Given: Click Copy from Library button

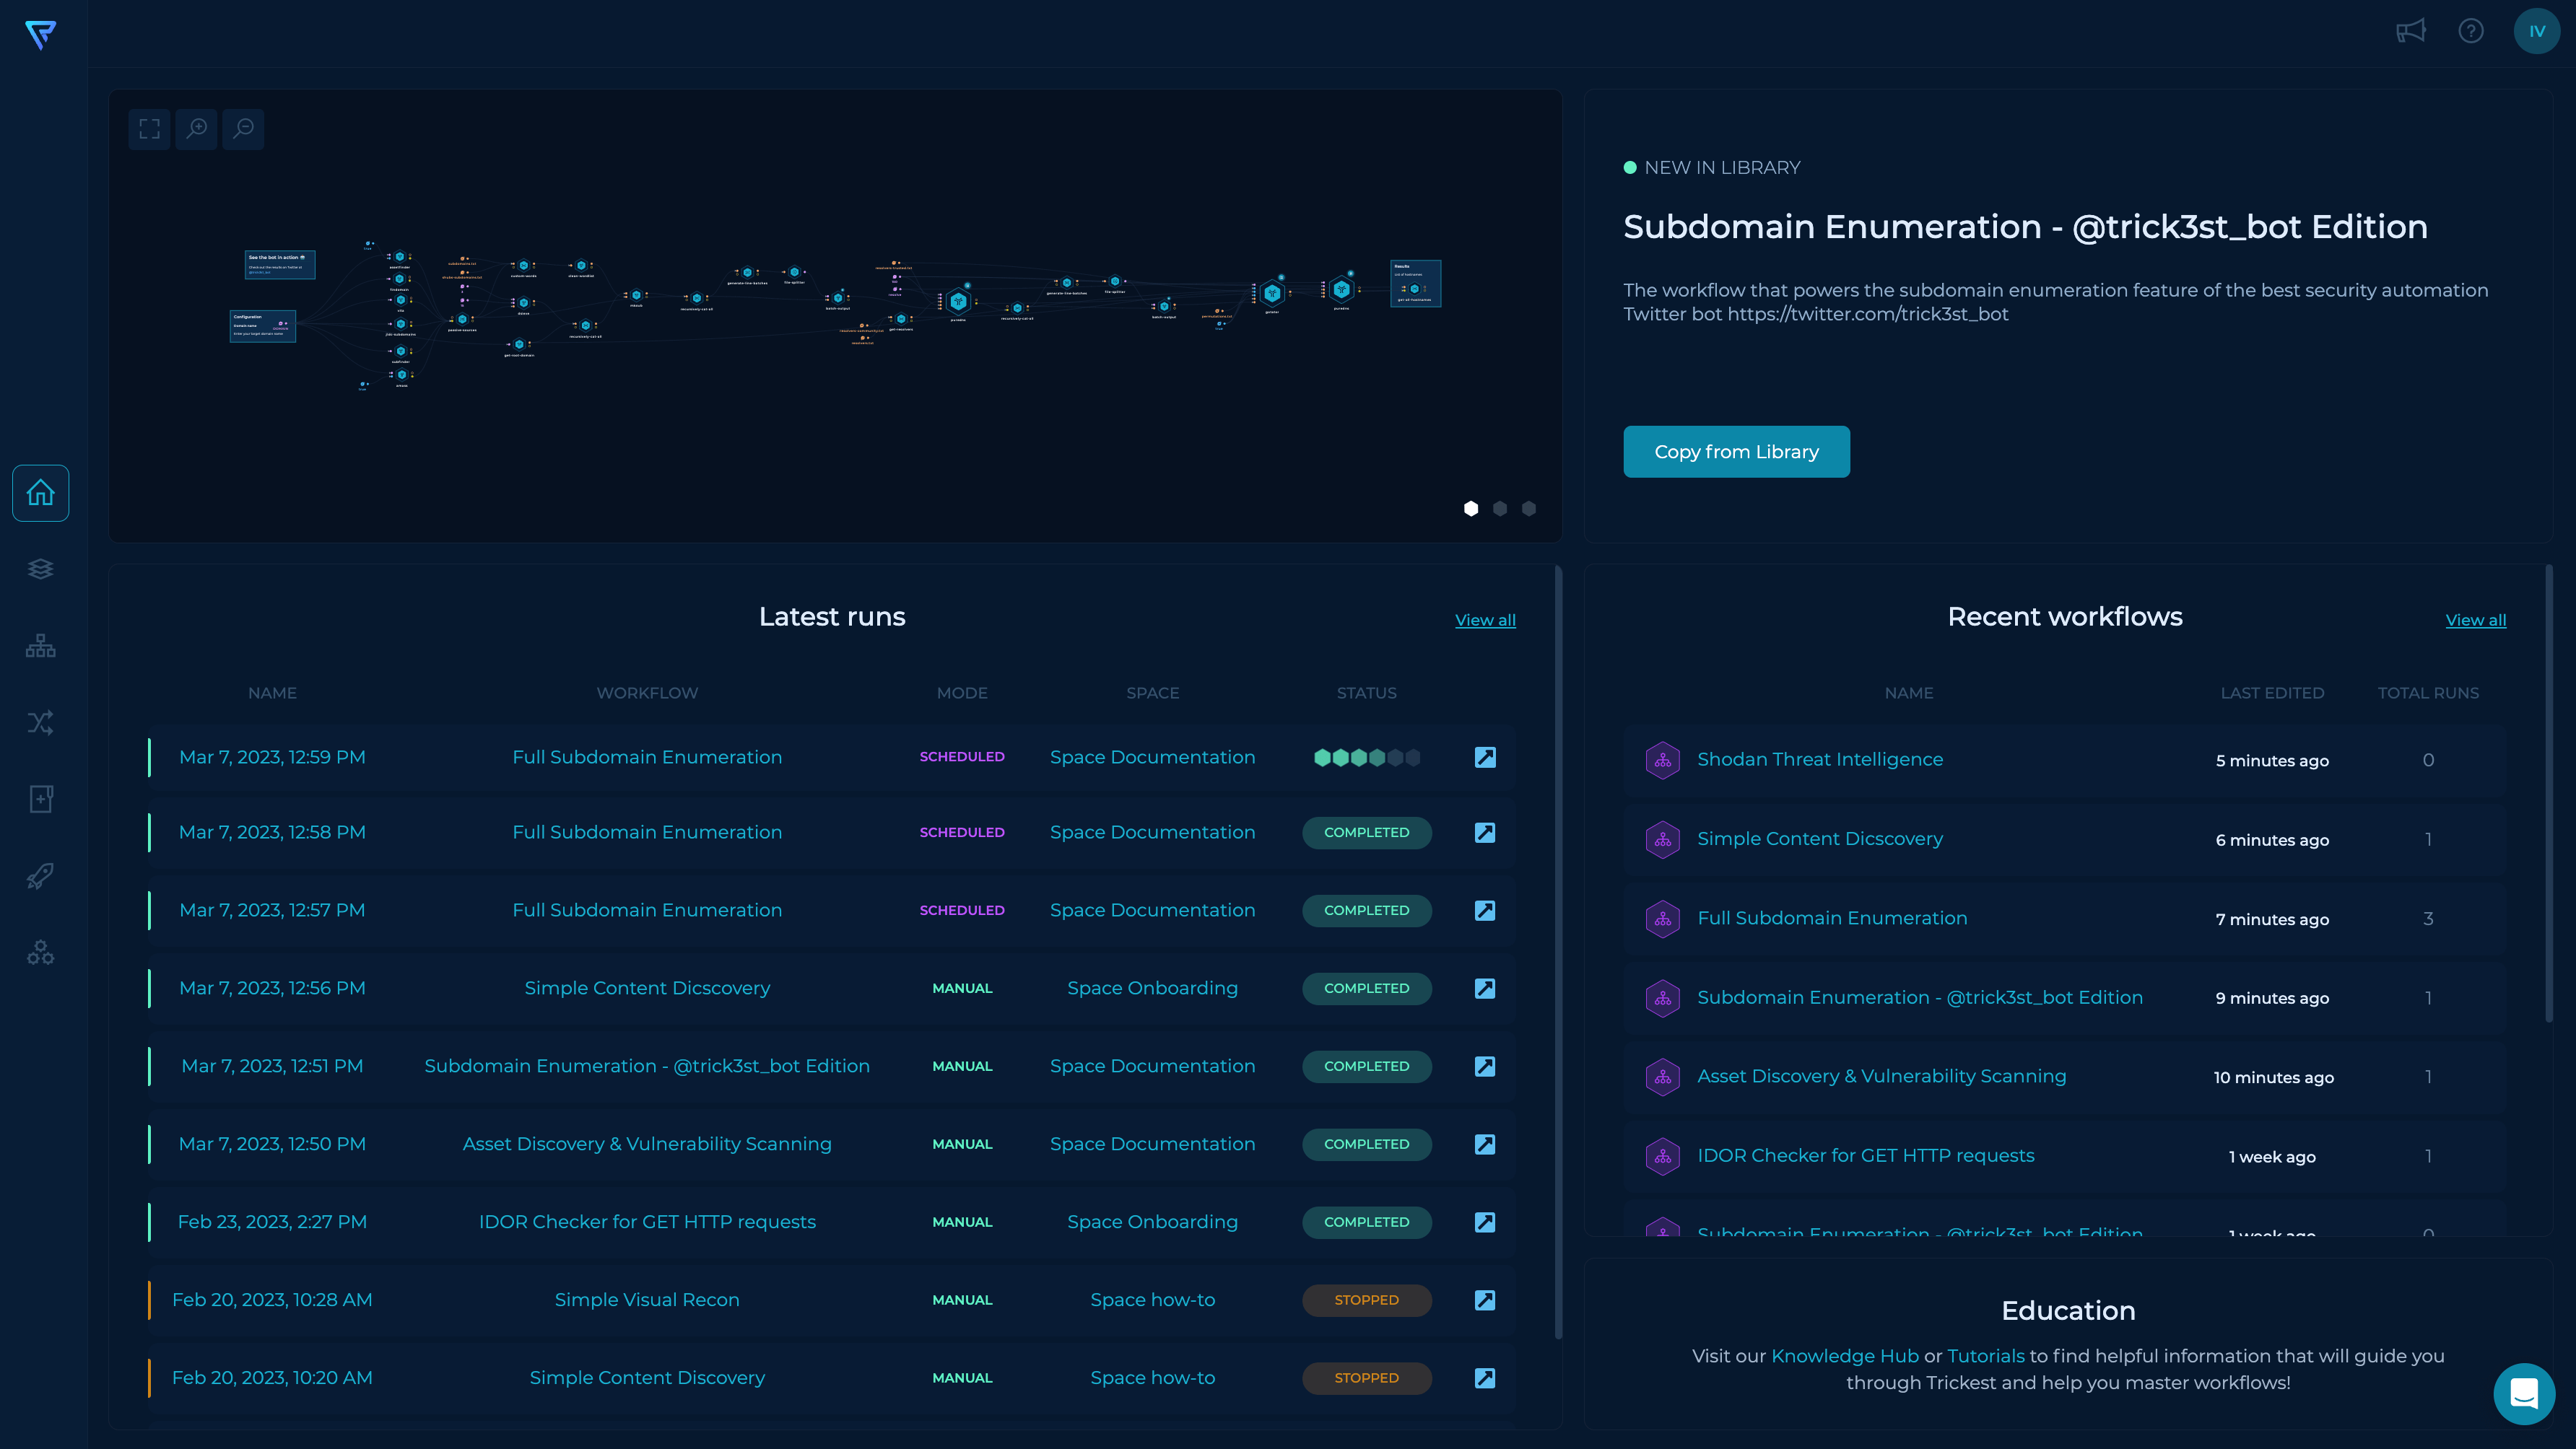Looking at the screenshot, I should pyautogui.click(x=1737, y=451).
